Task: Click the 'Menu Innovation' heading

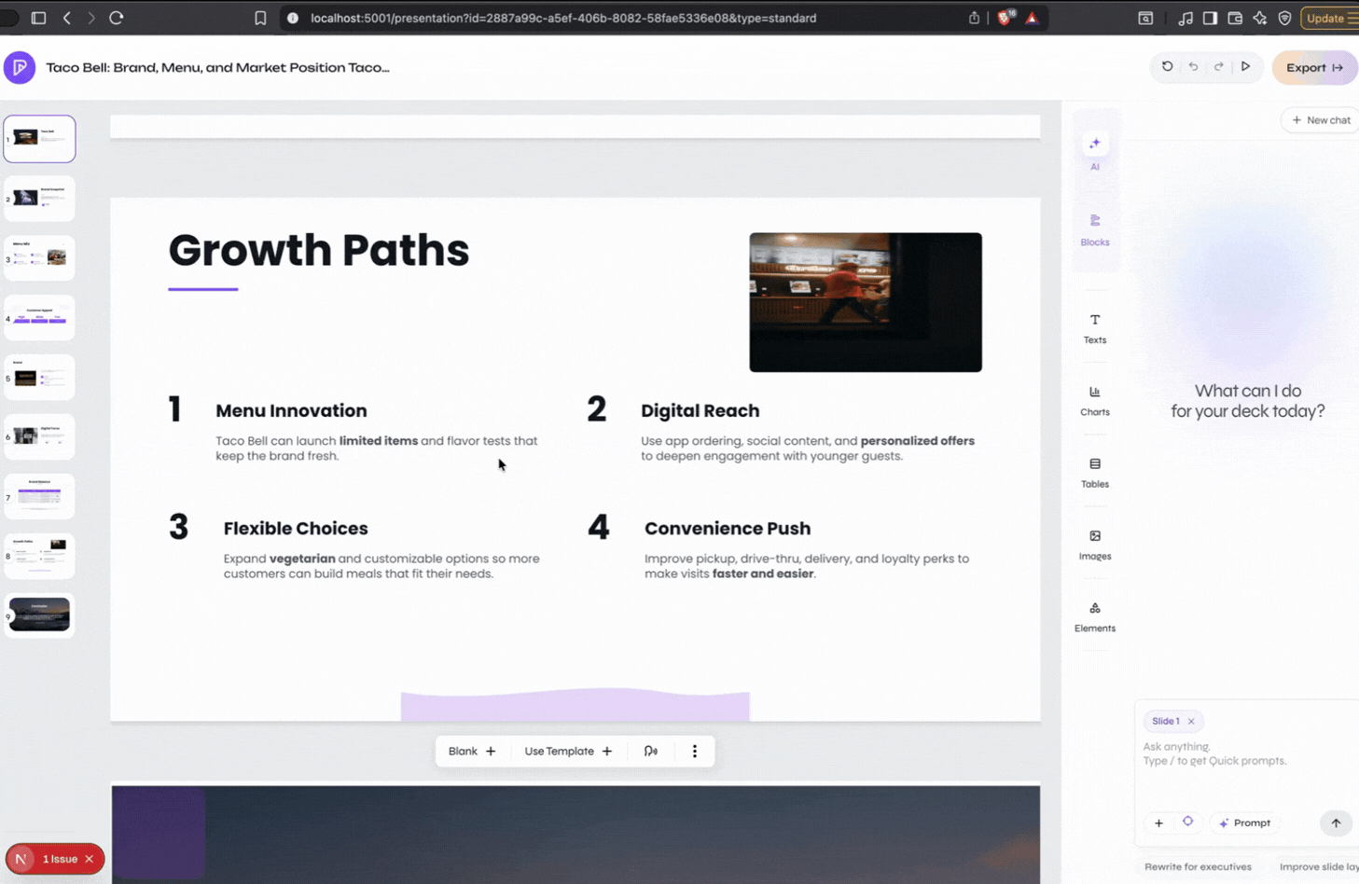Action: pyautogui.click(x=291, y=410)
